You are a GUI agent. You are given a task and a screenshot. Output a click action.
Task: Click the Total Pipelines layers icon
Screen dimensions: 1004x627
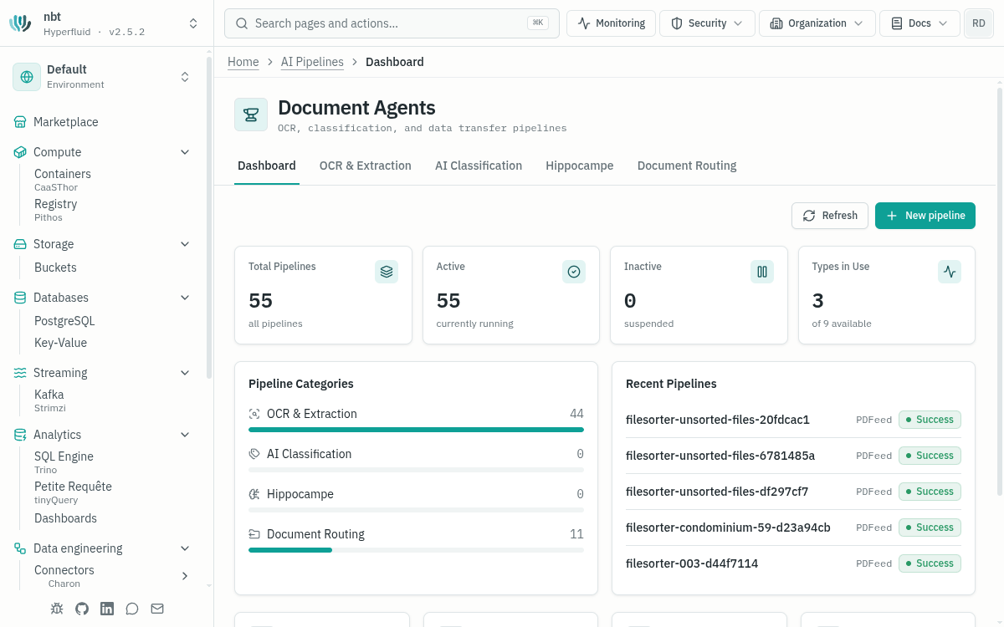point(387,272)
